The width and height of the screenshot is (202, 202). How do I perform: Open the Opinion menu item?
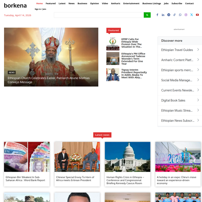click(x=94, y=3)
